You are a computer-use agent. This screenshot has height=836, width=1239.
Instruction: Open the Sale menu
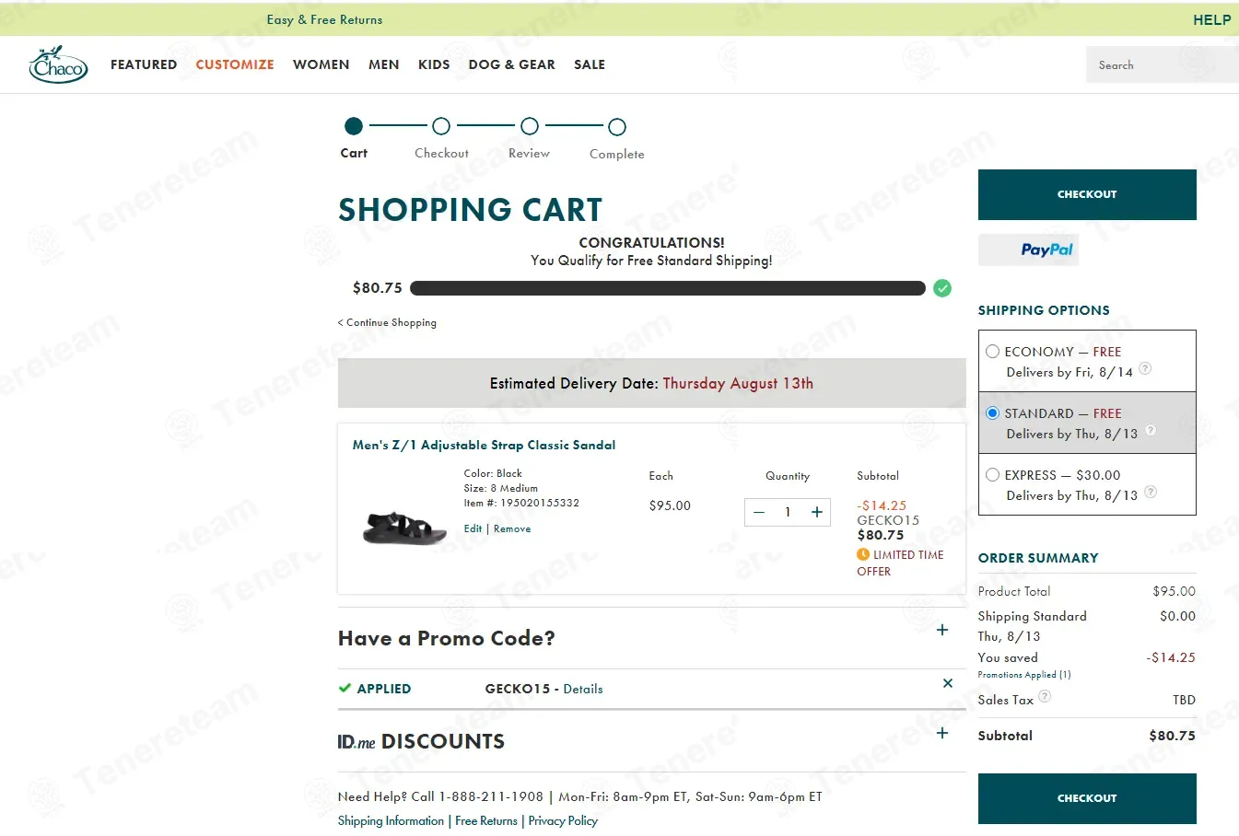(590, 64)
